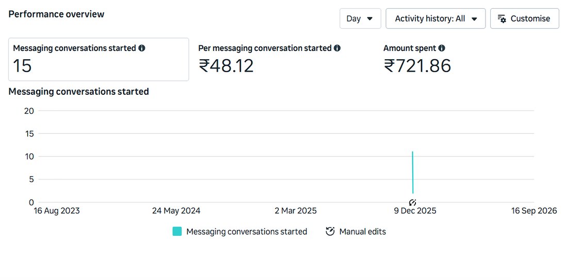Click the teal Messaging conversations legend swatch

177,232
